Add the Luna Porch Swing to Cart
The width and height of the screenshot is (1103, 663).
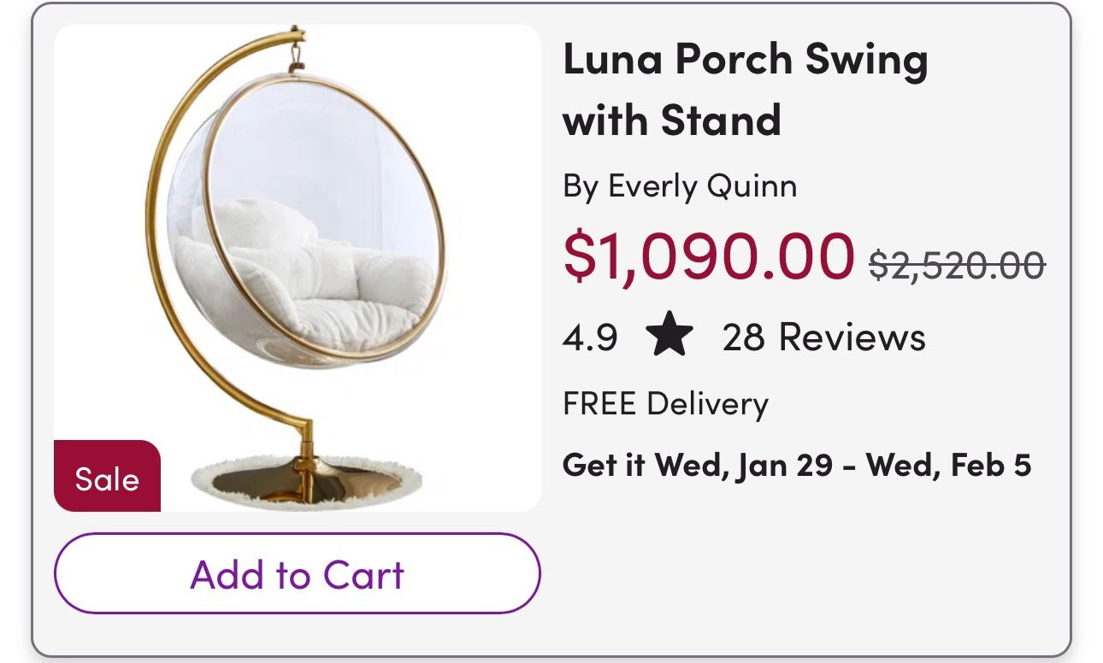click(x=298, y=573)
